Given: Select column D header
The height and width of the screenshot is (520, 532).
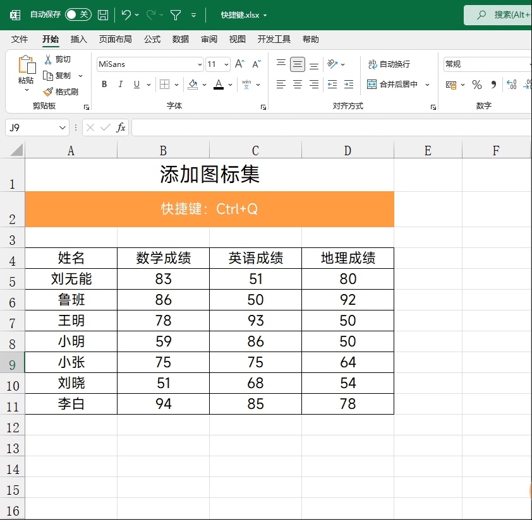Looking at the screenshot, I should pos(348,150).
